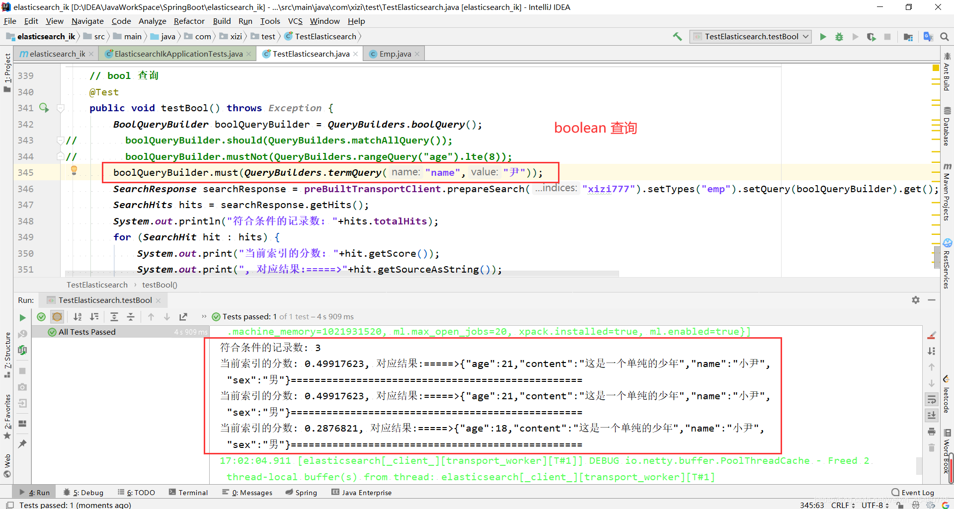Click the intention lightbulb at line 345
The image size is (954, 509).
[x=74, y=170]
